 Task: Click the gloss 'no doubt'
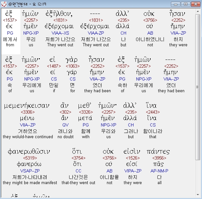click(65, 137)
